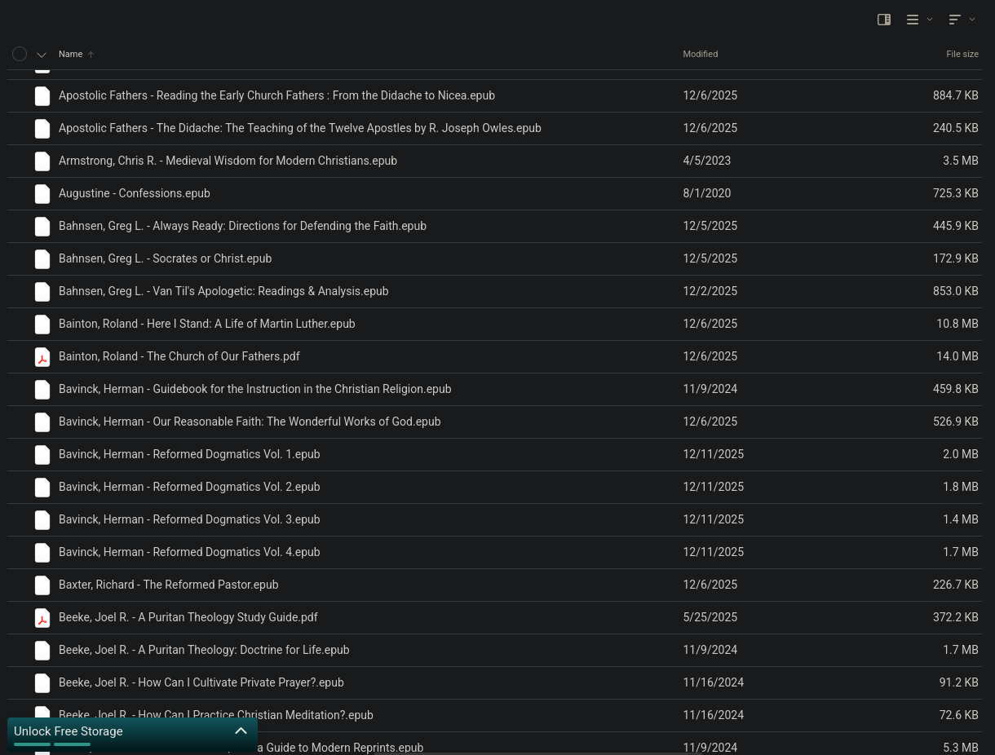Select 'Bahnsen, Greg L. - Socrates or Christ.epub'
The image size is (995, 755).
click(x=166, y=258)
